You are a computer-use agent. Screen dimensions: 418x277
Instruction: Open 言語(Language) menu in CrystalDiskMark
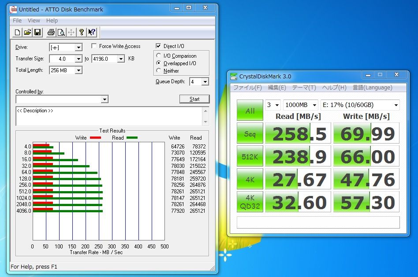373,88
